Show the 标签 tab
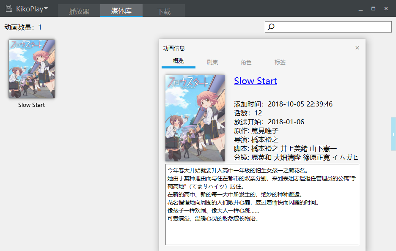This screenshot has height=251, width=396. coord(280,62)
